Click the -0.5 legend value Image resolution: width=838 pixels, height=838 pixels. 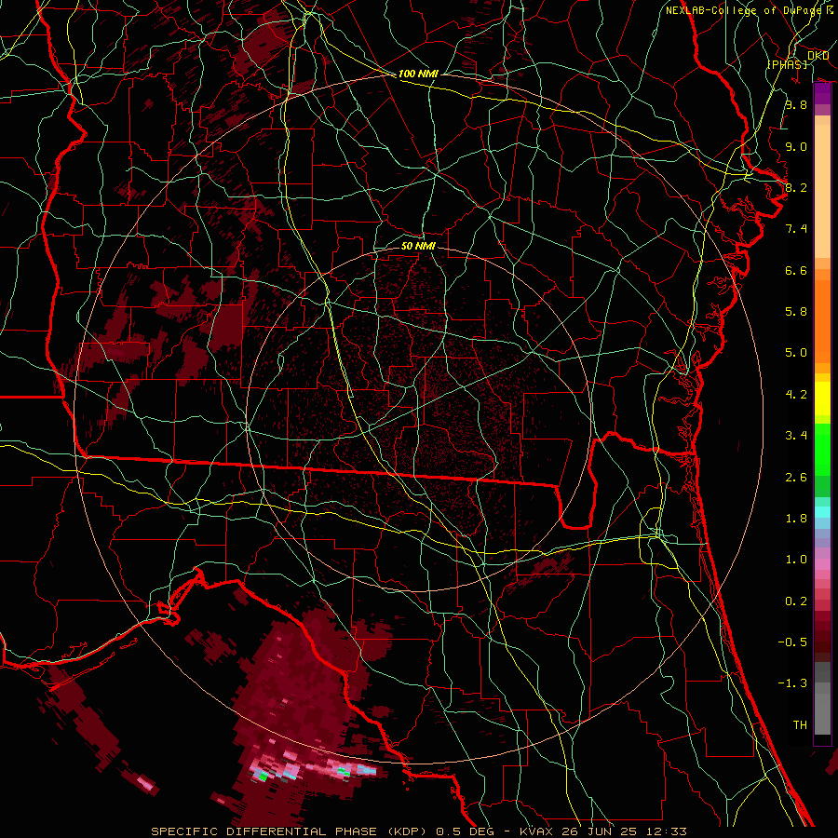pyautogui.click(x=792, y=642)
